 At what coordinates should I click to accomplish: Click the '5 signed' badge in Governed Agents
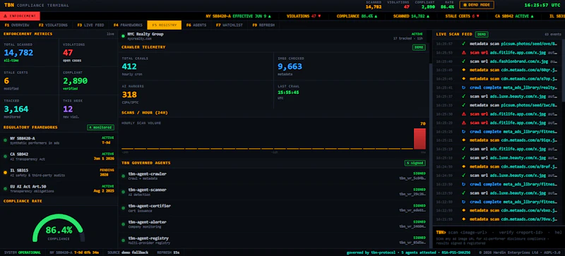pyautogui.click(x=415, y=163)
